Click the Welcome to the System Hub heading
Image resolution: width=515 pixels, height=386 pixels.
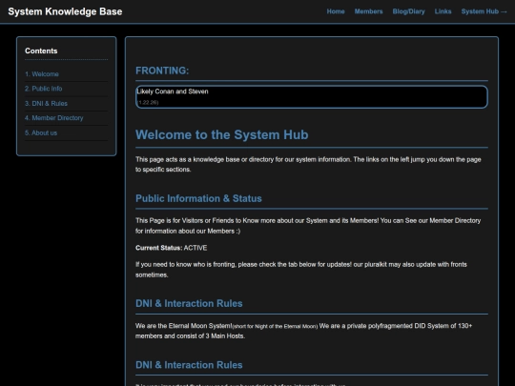click(x=221, y=134)
